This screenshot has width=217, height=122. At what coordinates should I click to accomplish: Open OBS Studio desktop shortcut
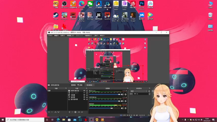[x=64, y=5]
